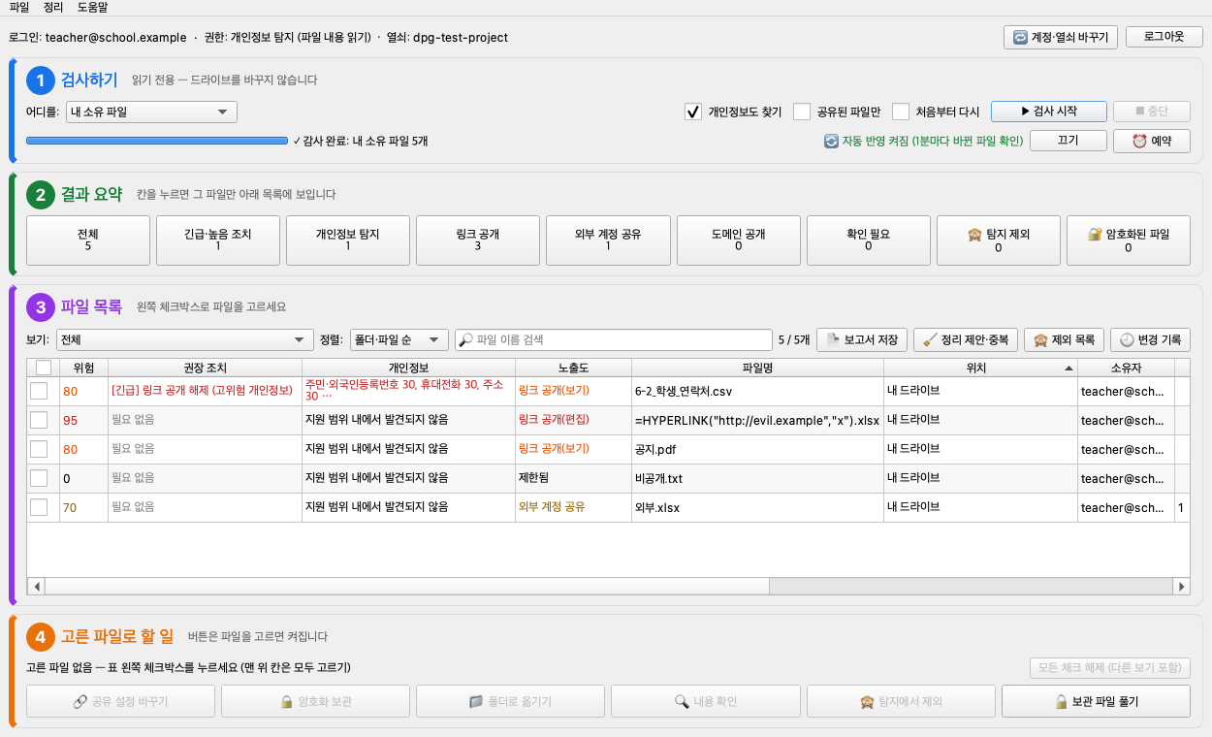
Task: Click the auto-sync refresh icon
Action: [831, 141]
